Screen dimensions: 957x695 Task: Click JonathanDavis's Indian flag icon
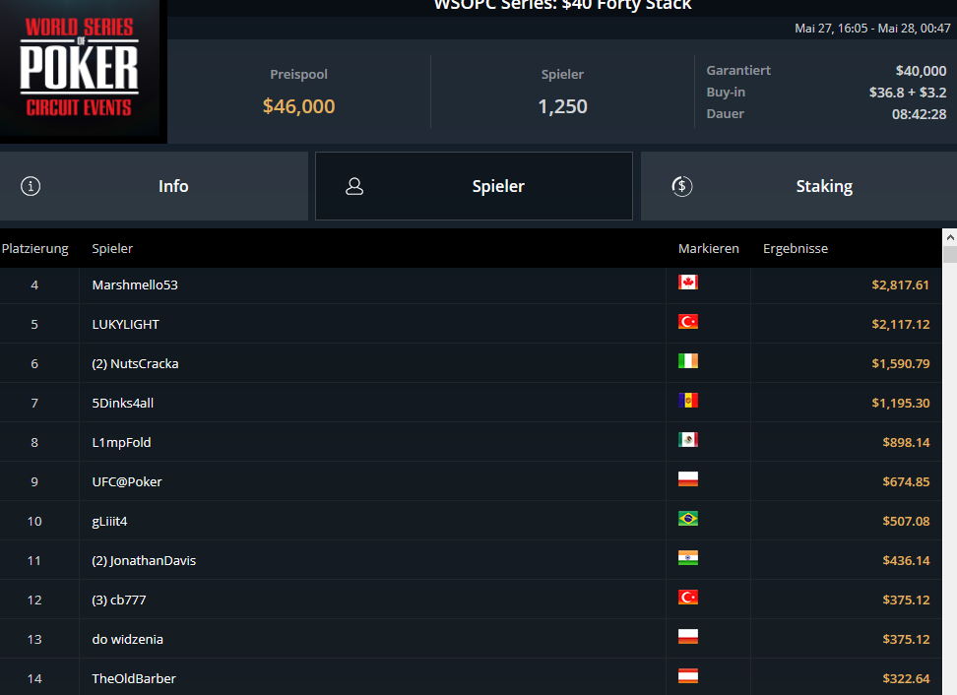(688, 558)
